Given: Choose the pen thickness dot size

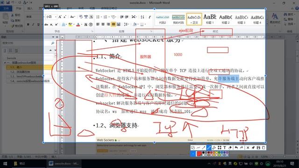Looking at the screenshot, I should click(x=193, y=154).
